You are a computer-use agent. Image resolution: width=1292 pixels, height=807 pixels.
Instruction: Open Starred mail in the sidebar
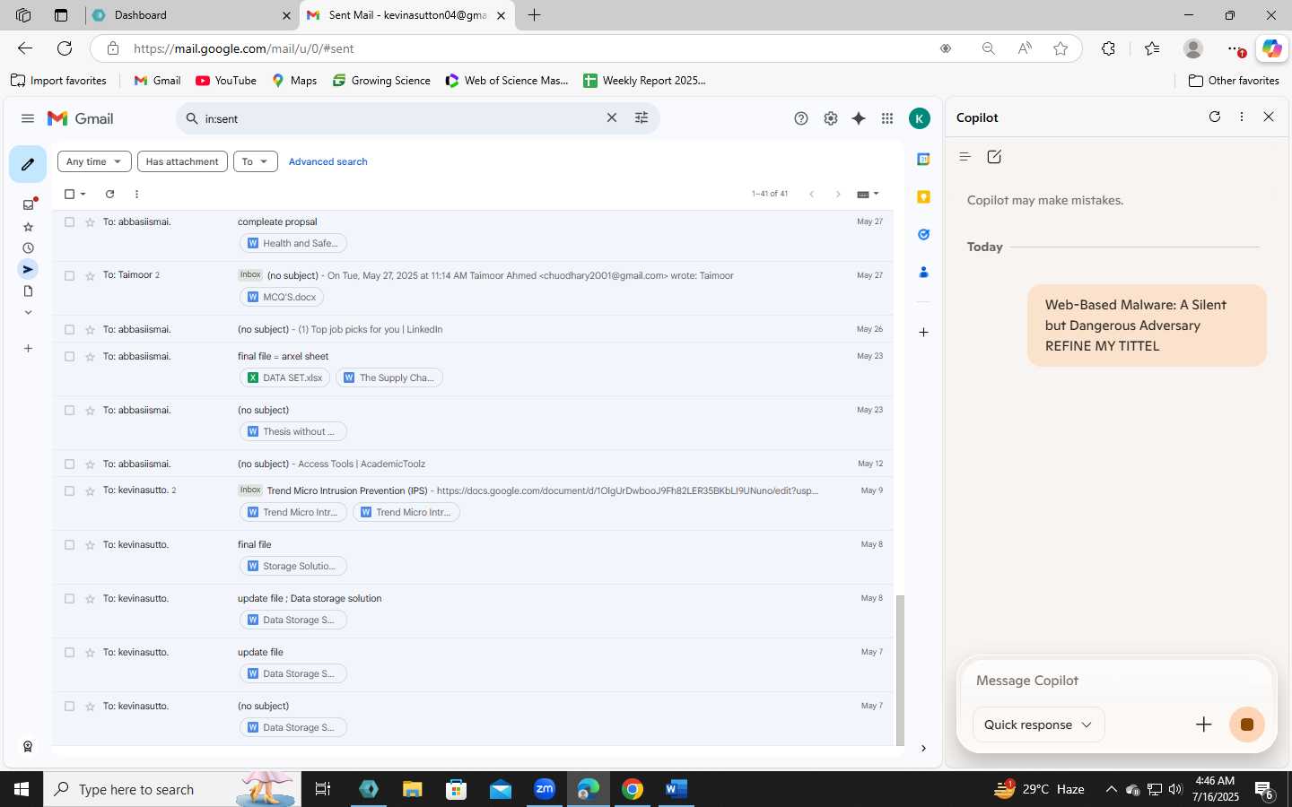(28, 227)
